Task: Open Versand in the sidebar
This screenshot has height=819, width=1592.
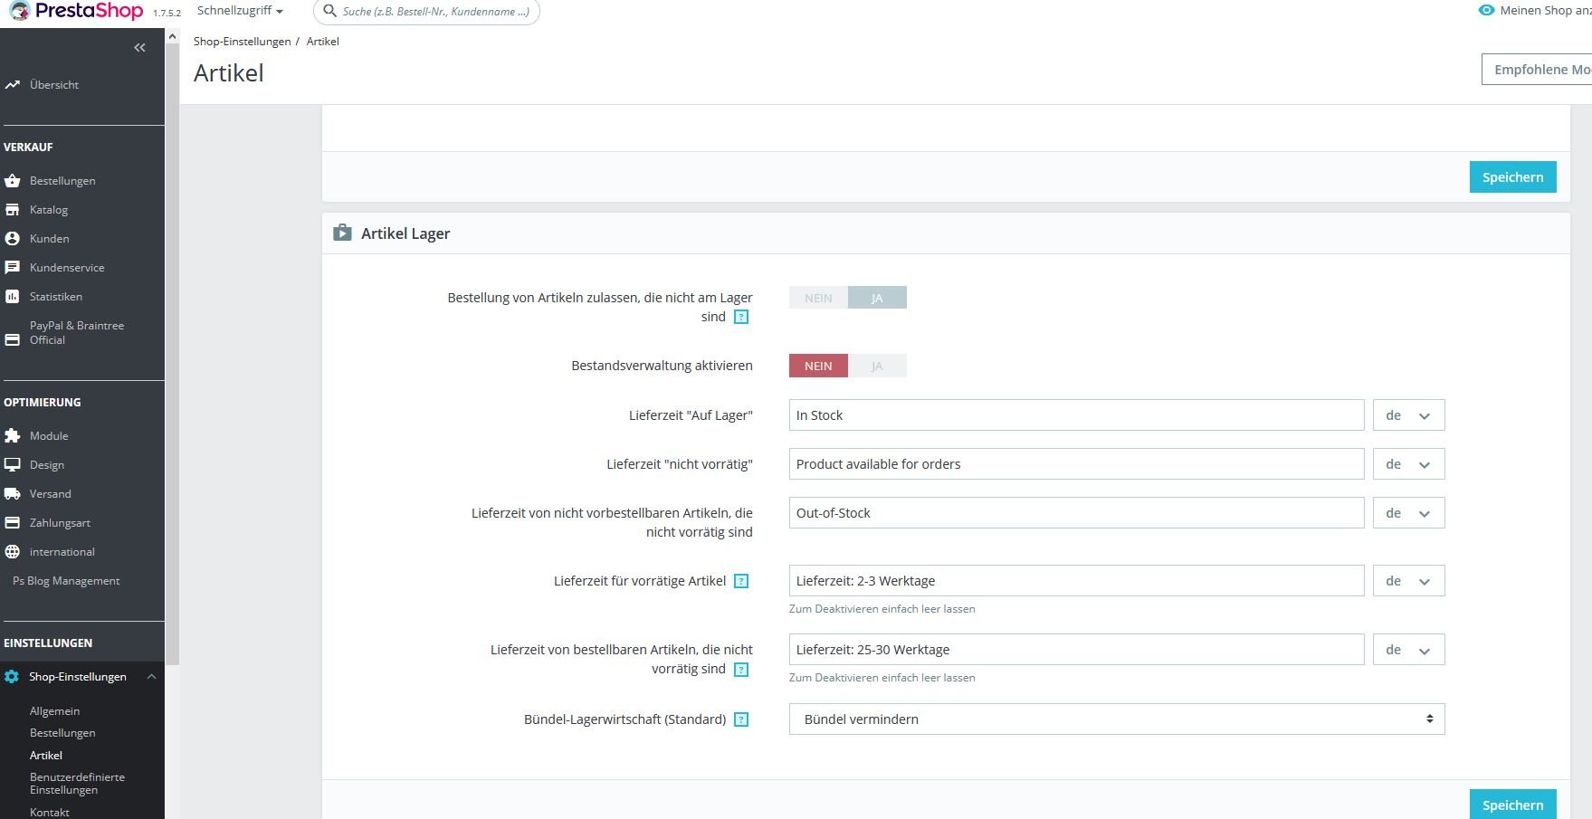Action: (x=51, y=494)
